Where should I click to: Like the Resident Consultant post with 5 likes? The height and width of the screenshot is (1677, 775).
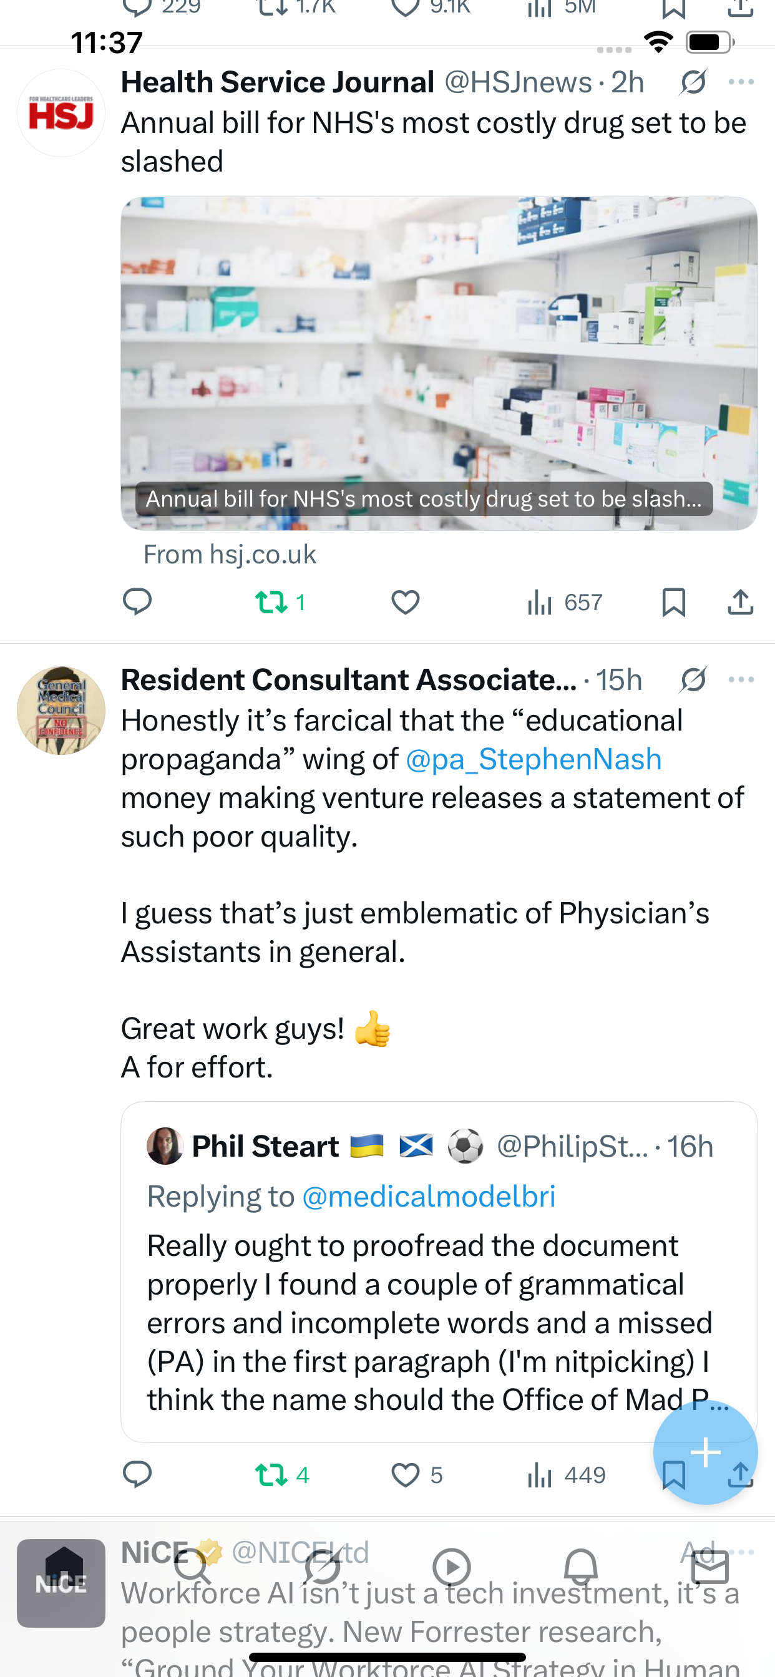coord(405,1475)
